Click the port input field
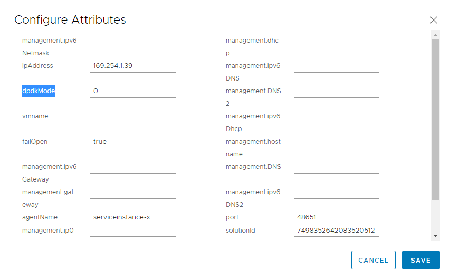This screenshot has width=450, height=280. pyautogui.click(x=336, y=217)
